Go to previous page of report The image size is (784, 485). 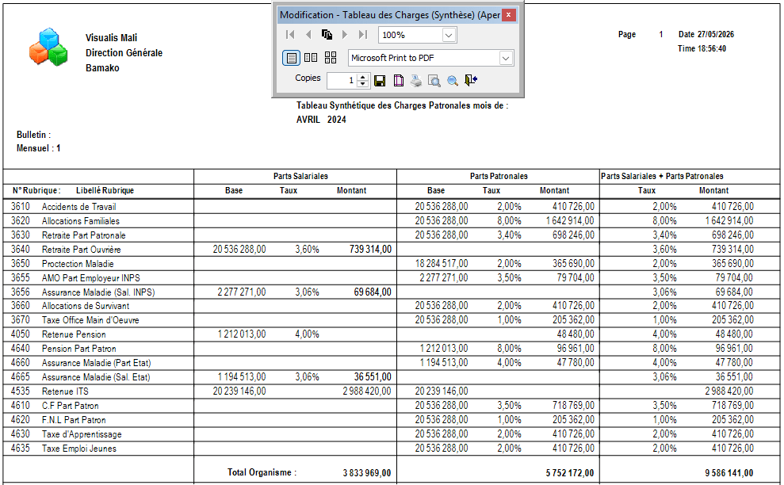(308, 35)
